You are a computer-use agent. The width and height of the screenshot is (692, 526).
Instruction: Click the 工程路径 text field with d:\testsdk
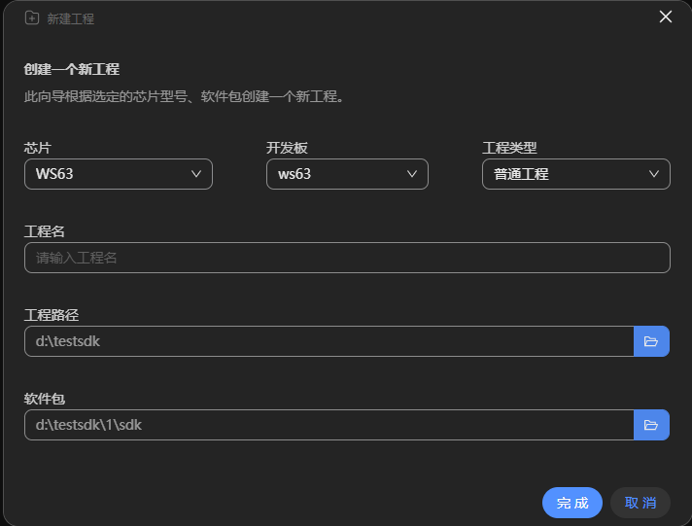329,341
